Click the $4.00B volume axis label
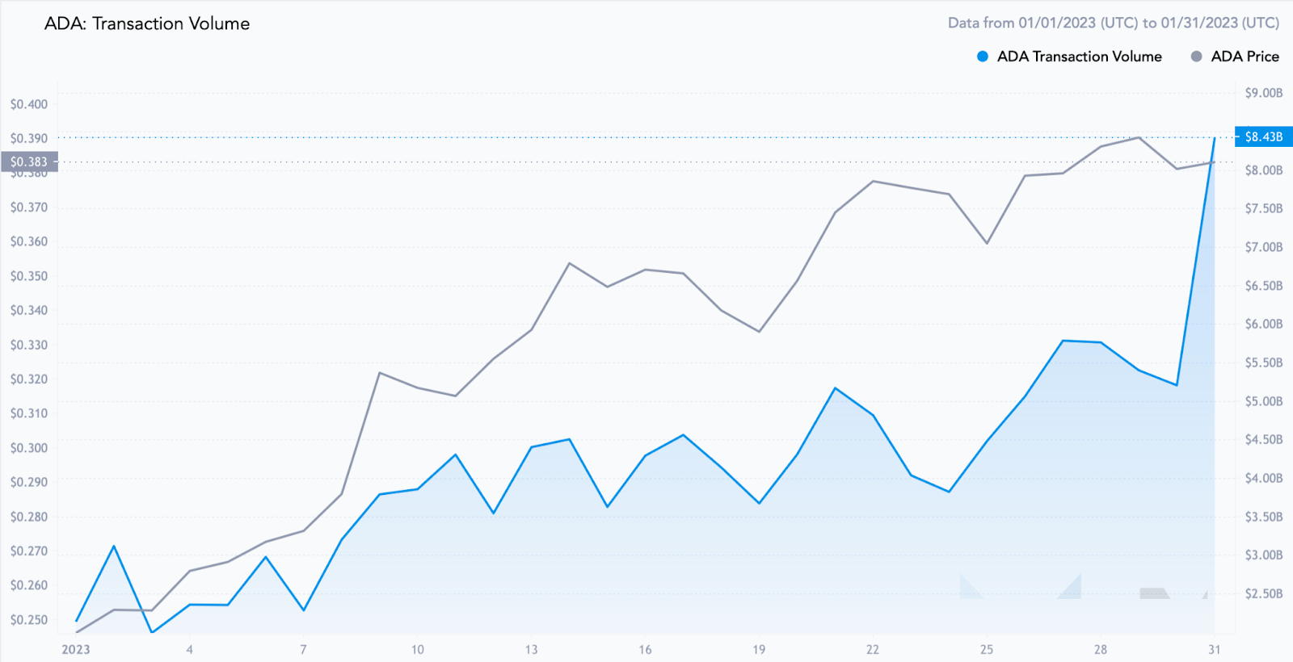This screenshot has height=662, width=1293. 1264,478
